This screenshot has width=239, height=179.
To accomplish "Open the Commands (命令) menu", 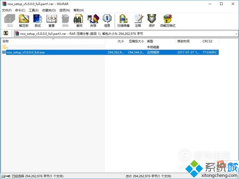I will (20, 10).
